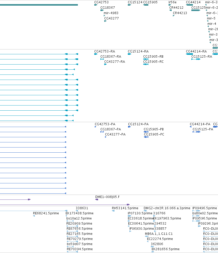Image resolution: width=218 pixels, height=253 pixels.
Task: Open the CG43277-PA protein label
Action: tap(115, 134)
